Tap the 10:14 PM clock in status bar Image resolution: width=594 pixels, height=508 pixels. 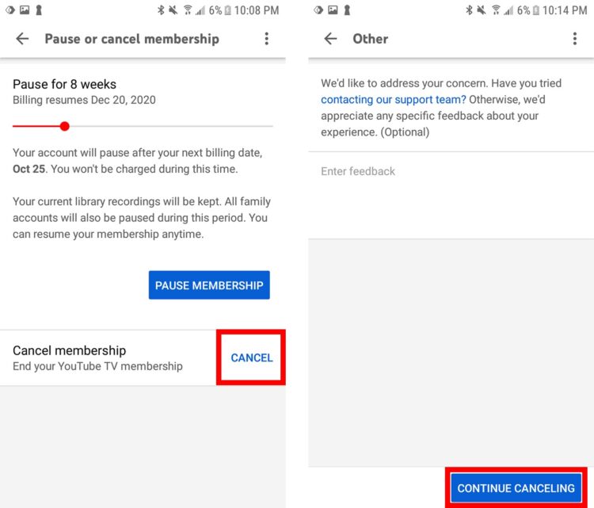point(565,10)
